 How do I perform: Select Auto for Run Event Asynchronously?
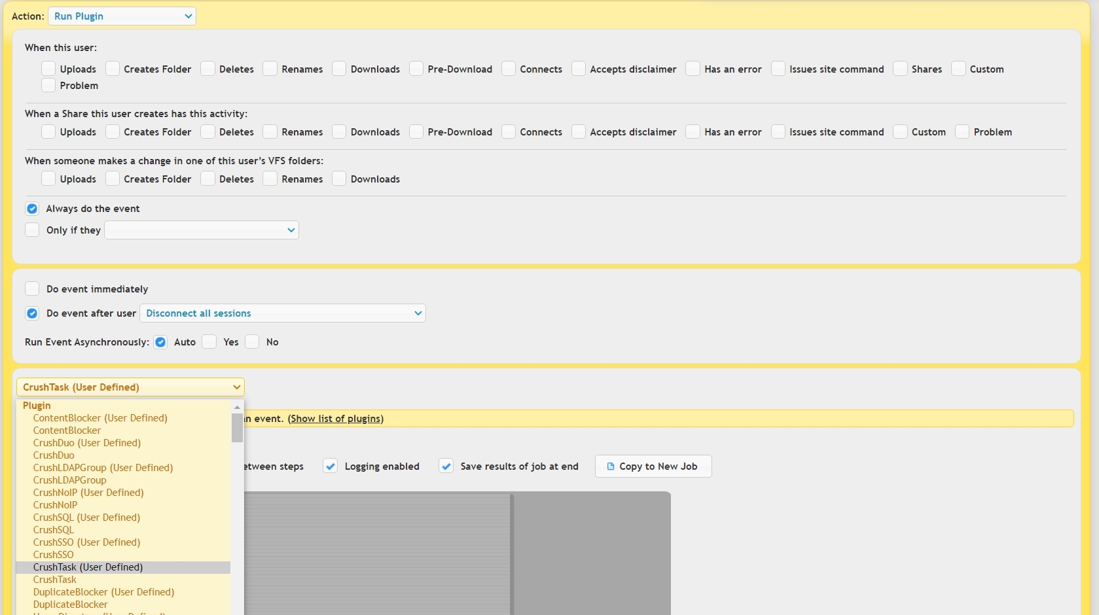click(x=160, y=342)
